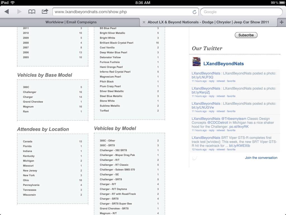Click 'Challenger - Mopar Drag Pak' row
Viewport: 286px width, 215px height.
(x=129, y=155)
